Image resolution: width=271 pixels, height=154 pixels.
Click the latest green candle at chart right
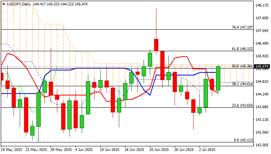pos(218,79)
